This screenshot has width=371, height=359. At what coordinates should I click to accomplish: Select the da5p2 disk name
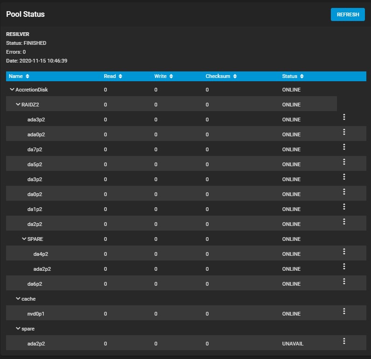[x=35, y=164]
